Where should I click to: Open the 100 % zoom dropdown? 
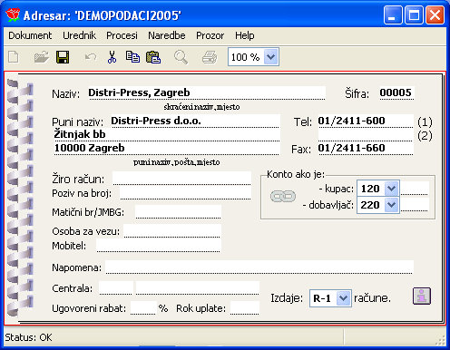click(271, 57)
